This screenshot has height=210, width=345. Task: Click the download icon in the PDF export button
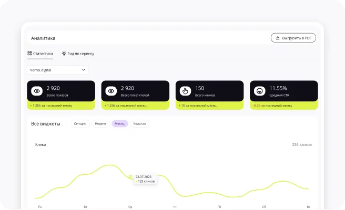coord(278,38)
